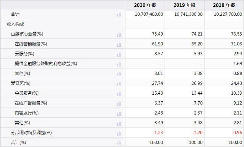Show chart for 内容发行(%) row
Viewport: 244px width, 147px height.
(119, 114)
